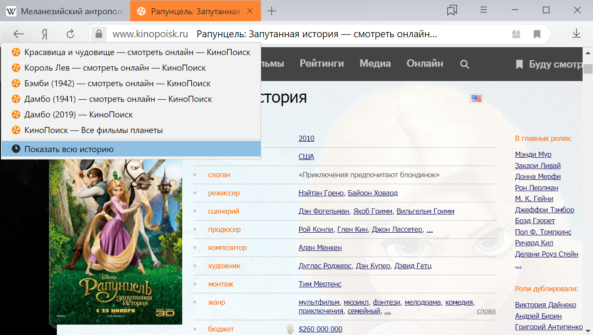Open the Глен Кин producer link
The height and width of the screenshot is (335, 593).
[352, 229]
